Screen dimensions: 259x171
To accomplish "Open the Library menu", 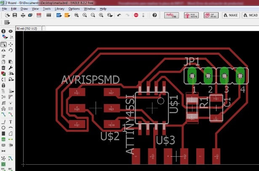I will (59, 9).
